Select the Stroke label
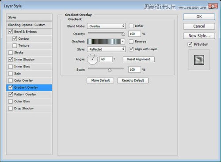The image size is (221, 162). click(19, 53)
